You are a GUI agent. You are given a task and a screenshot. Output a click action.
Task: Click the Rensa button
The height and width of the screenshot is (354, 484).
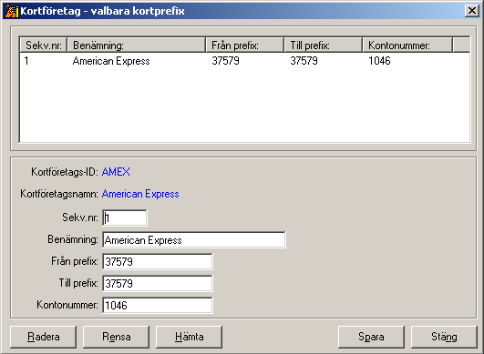tap(116, 337)
